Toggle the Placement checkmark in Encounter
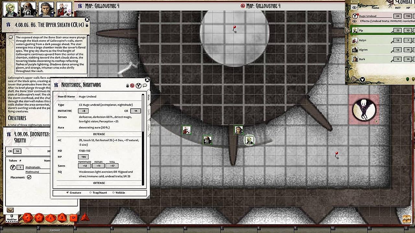The width and height of the screenshot is (415, 233). [x=29, y=177]
